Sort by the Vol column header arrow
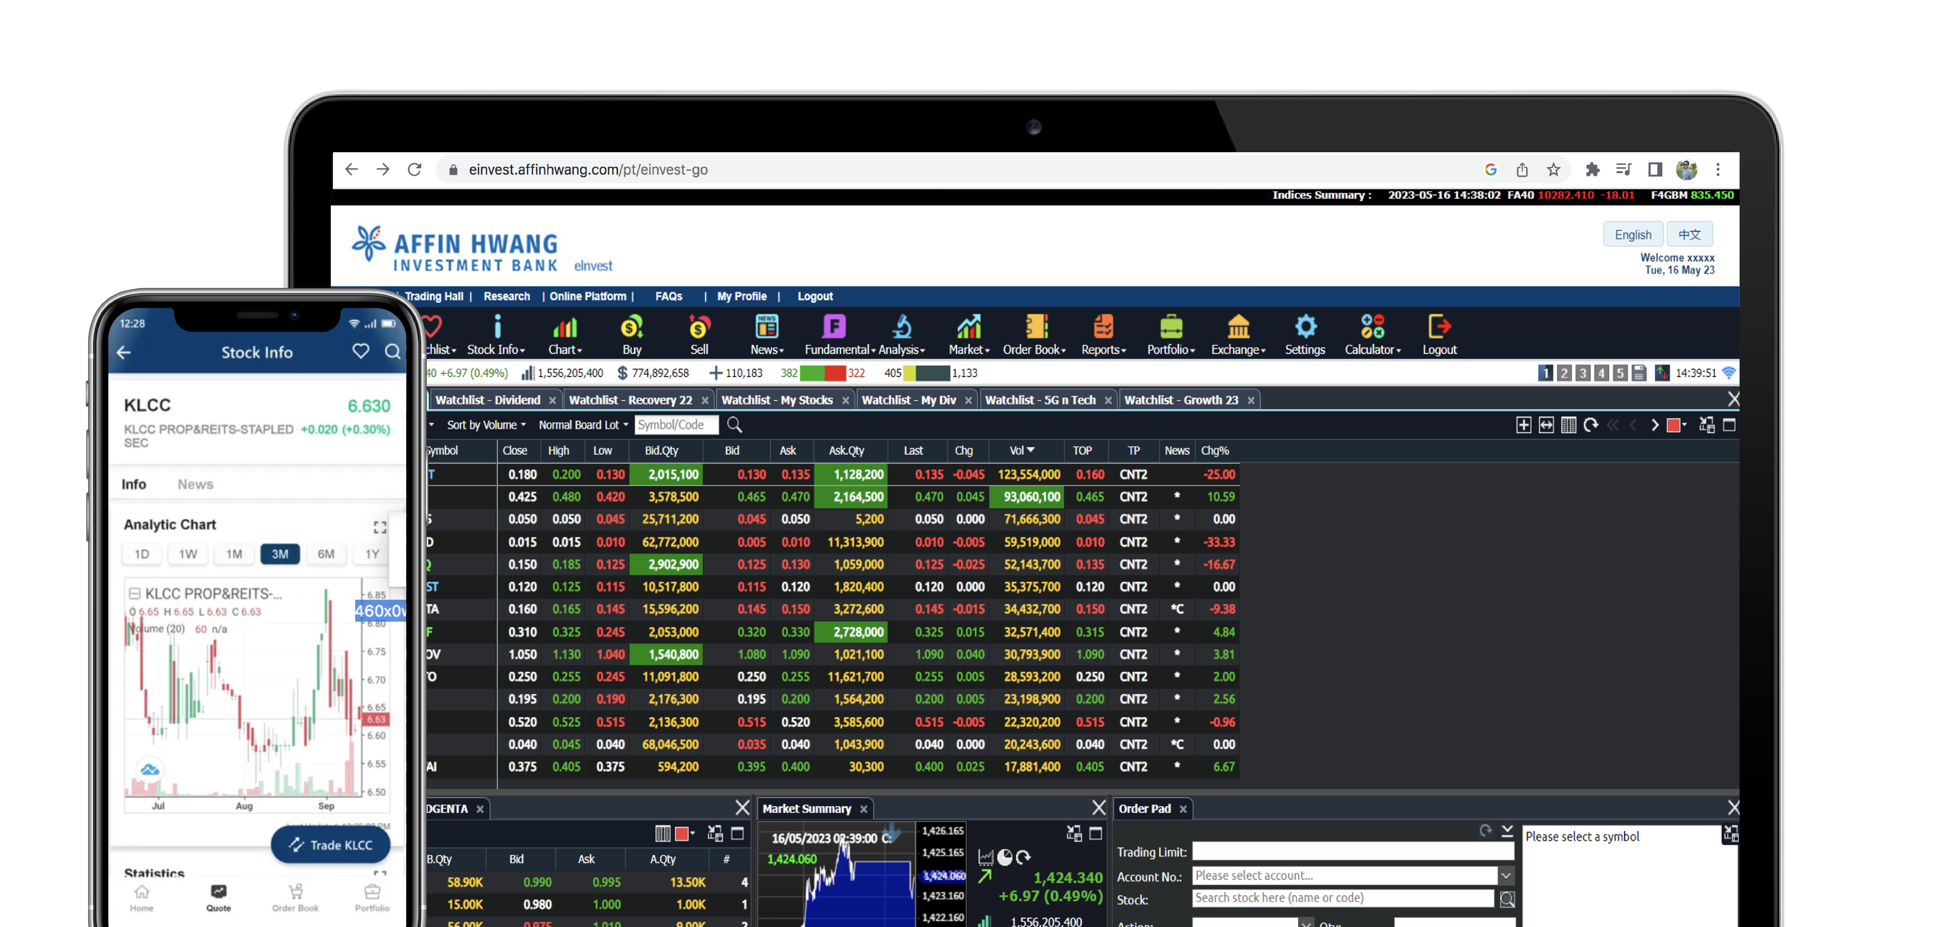The height and width of the screenshot is (927, 1945). [x=1031, y=450]
